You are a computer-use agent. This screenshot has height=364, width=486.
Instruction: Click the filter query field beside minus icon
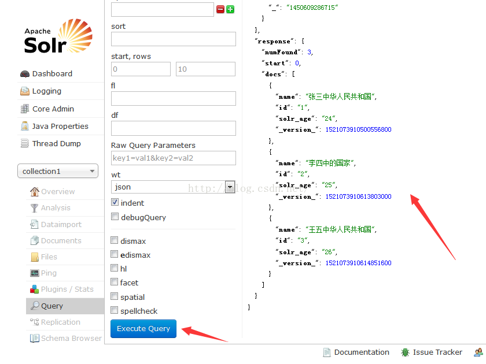[x=163, y=10]
